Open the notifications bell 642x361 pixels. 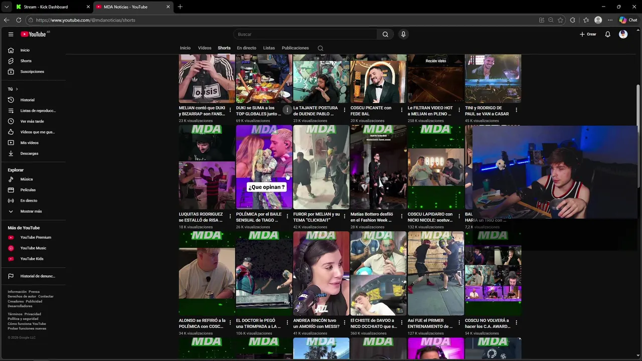tap(607, 34)
